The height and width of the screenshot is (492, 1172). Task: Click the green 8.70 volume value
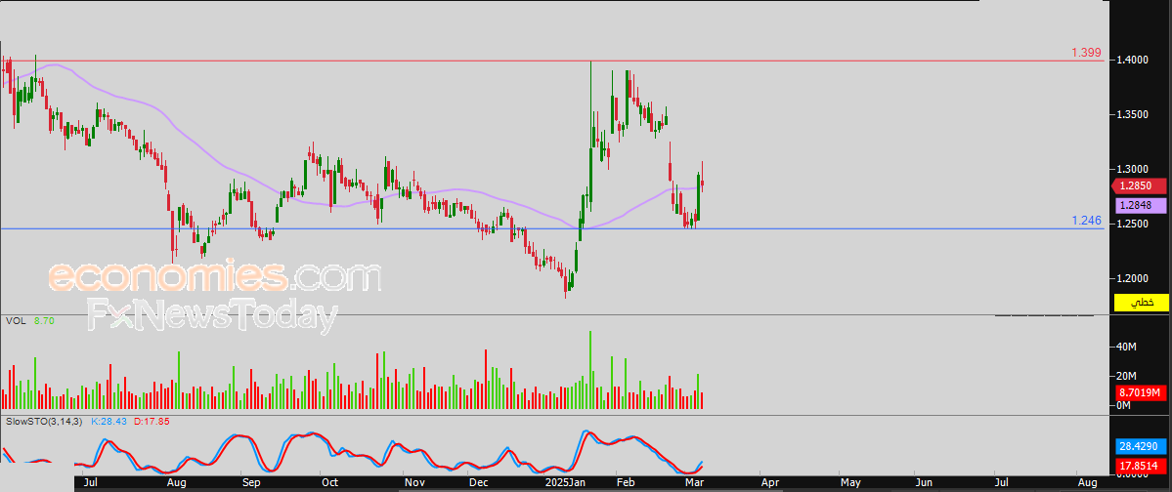pyautogui.click(x=43, y=320)
